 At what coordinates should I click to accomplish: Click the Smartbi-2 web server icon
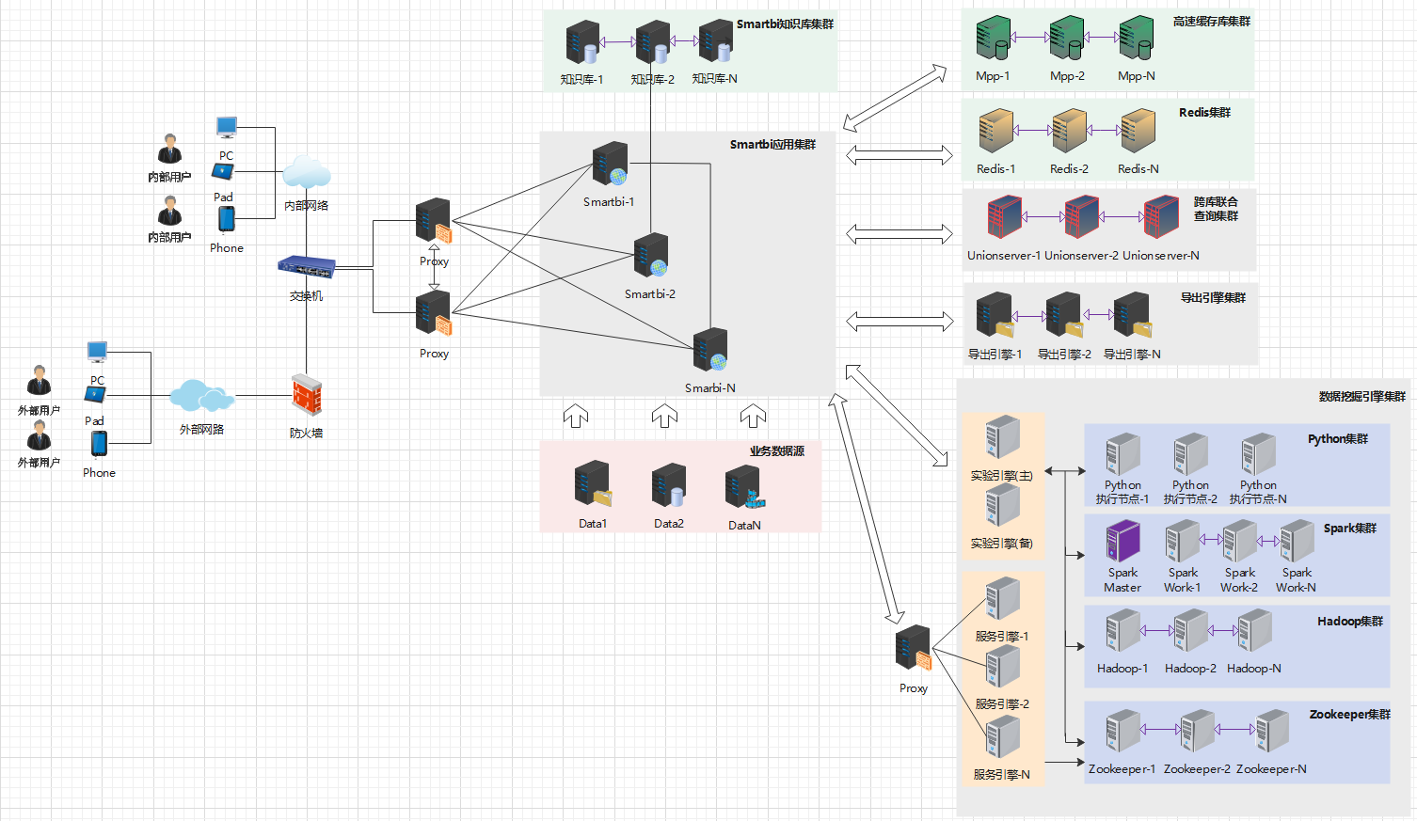pos(651,256)
